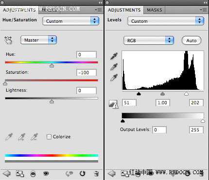
Task: Click back arrow in Levels panel
Action: (x=111, y=174)
